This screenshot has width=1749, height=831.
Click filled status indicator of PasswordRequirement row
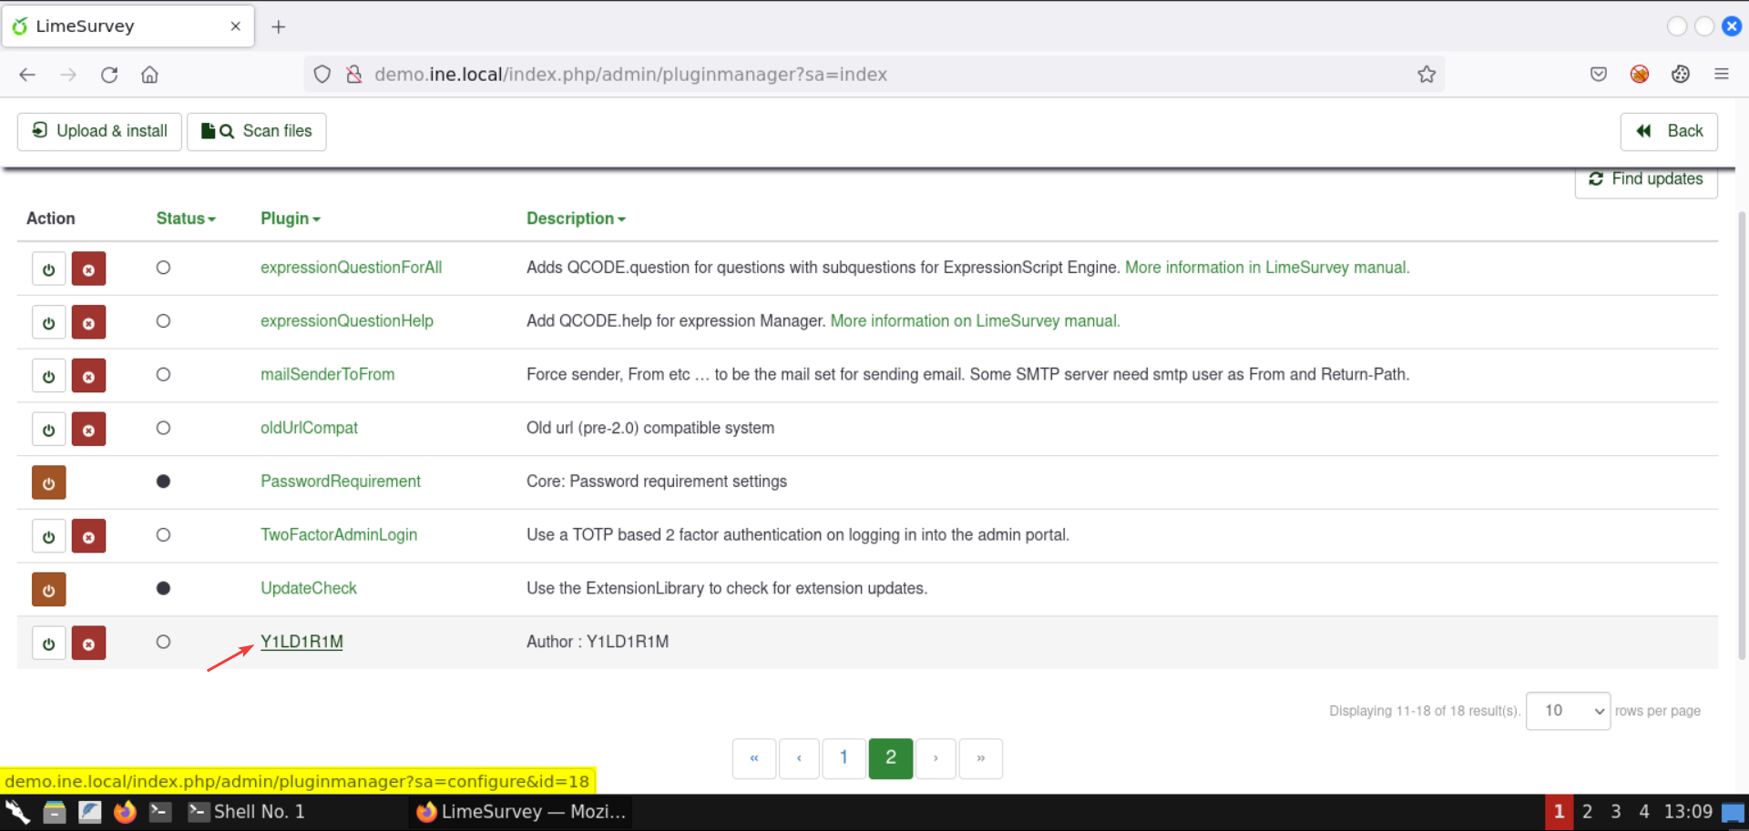163,481
